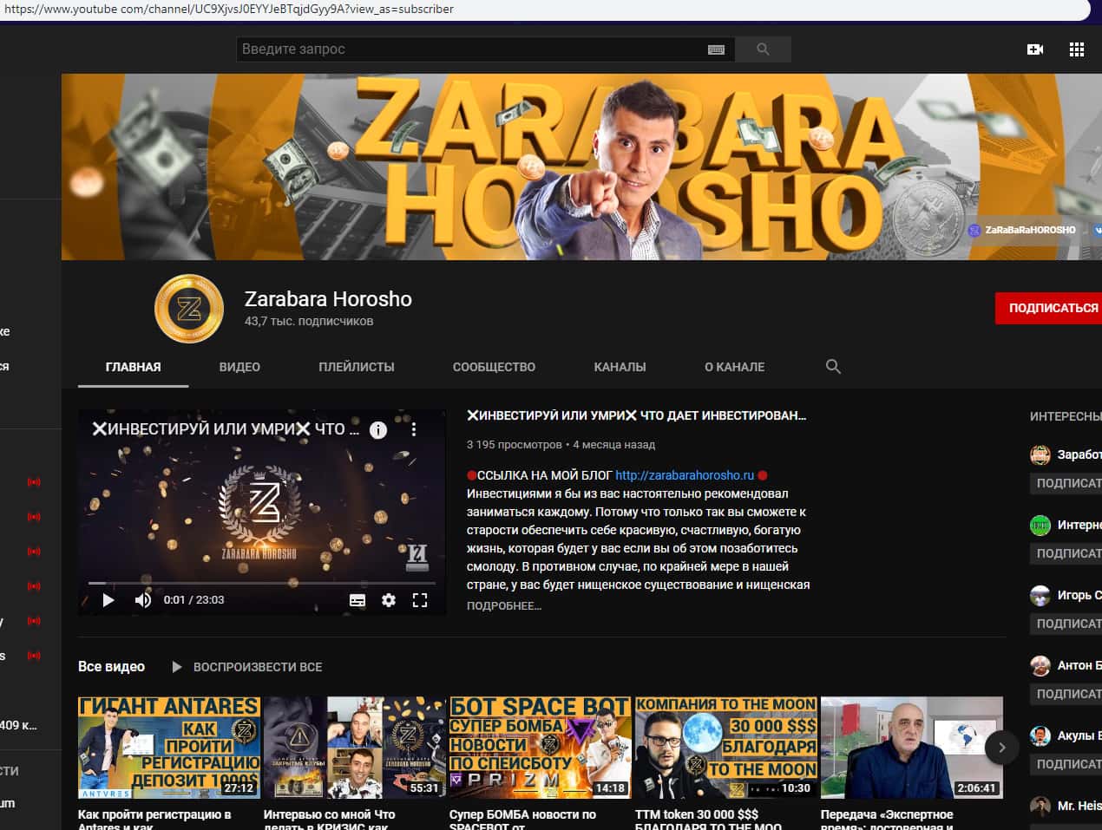Open the zarabarahorosho.ru blog link
The width and height of the screenshot is (1102, 830).
(685, 475)
